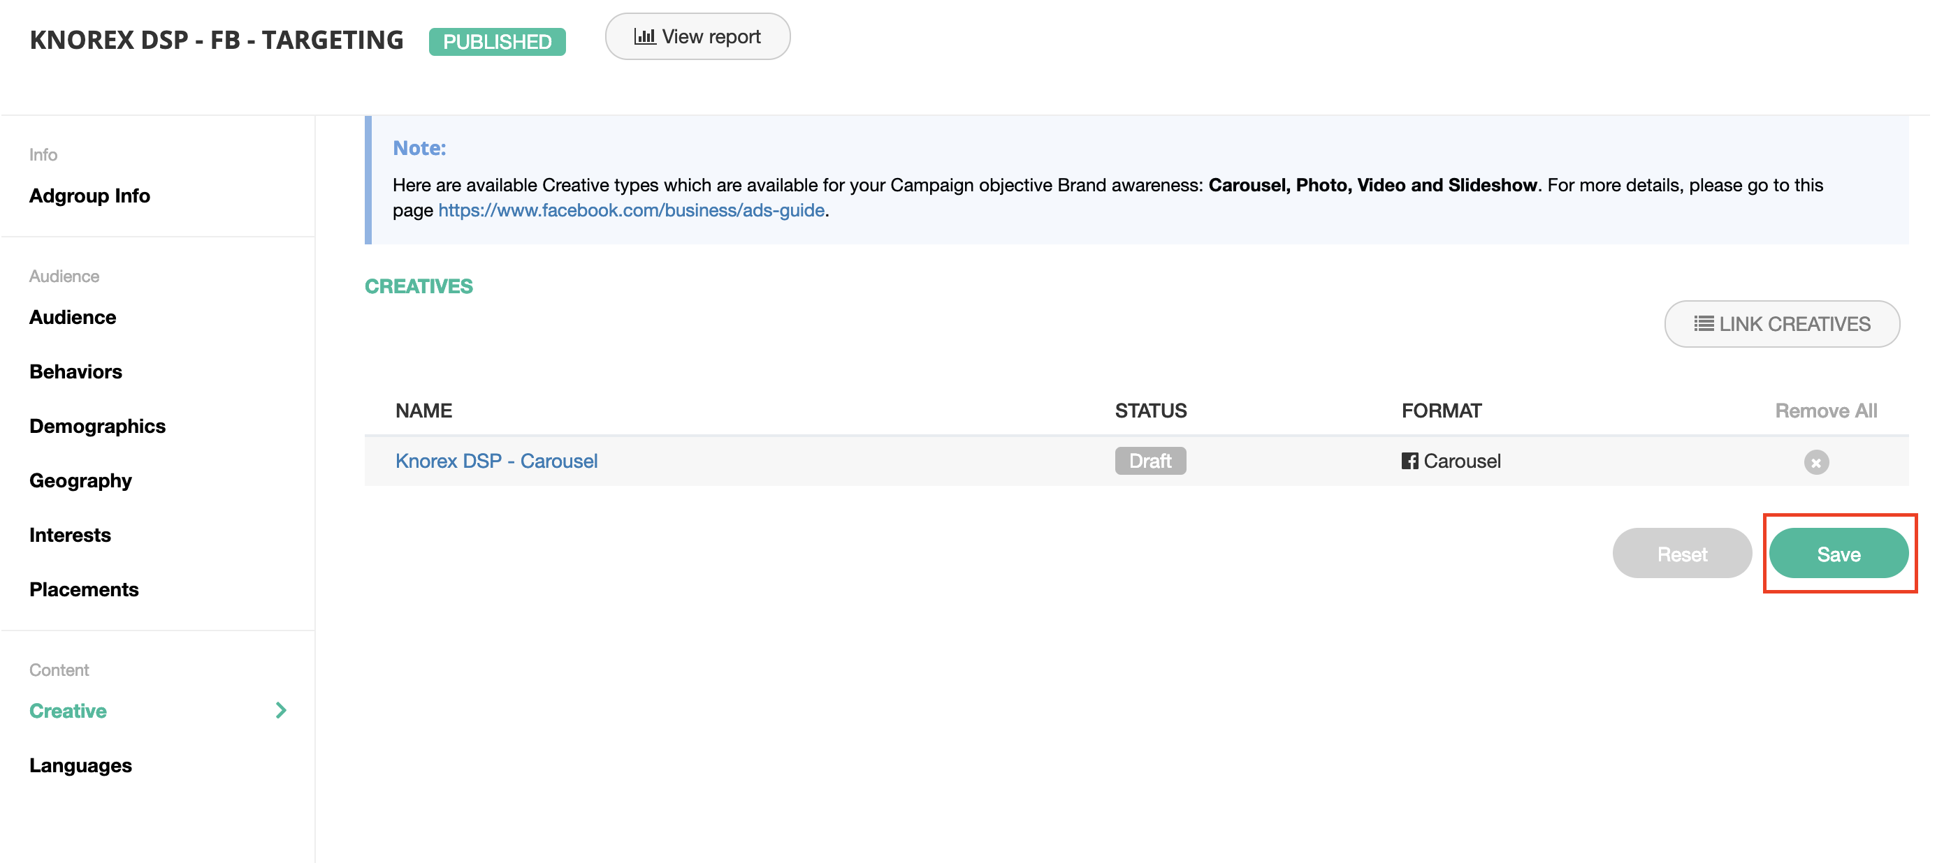Open Placements section
Image resolution: width=1951 pixels, height=863 pixels.
click(83, 590)
